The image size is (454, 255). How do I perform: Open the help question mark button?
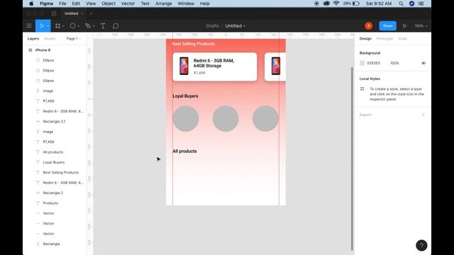click(x=421, y=246)
